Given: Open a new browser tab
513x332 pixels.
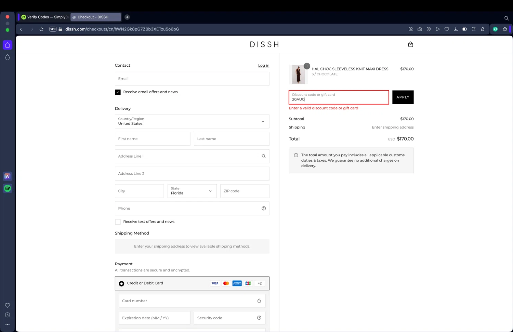Looking at the screenshot, I should [x=127, y=17].
